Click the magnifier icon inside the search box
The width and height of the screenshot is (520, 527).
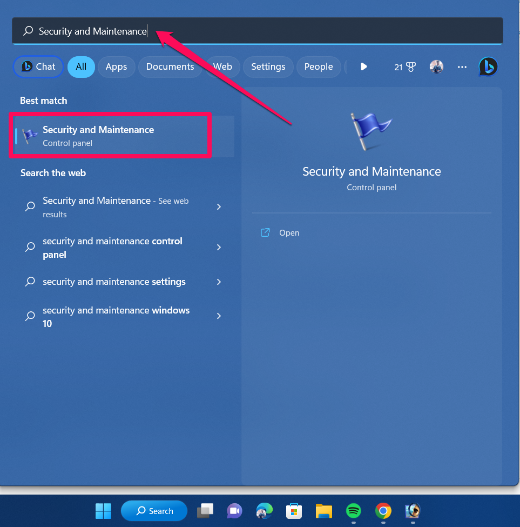pos(28,31)
